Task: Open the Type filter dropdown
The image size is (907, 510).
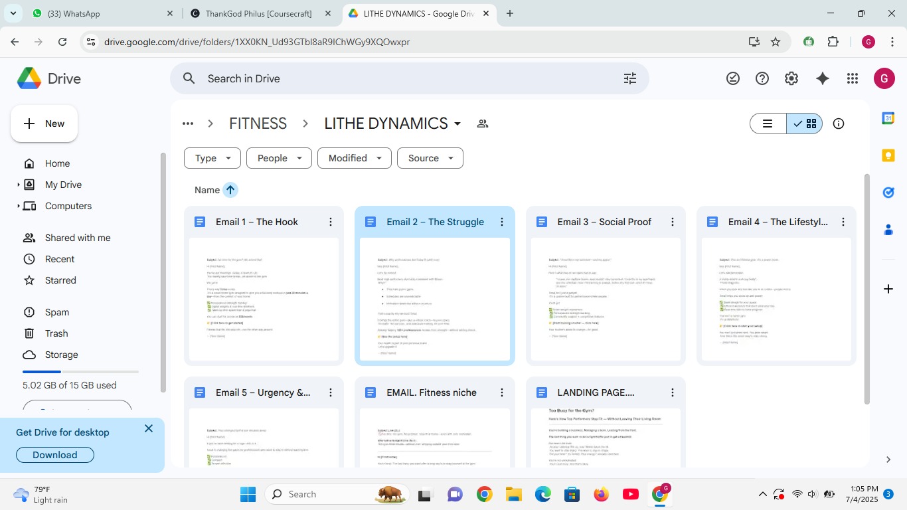Action: pos(212,158)
